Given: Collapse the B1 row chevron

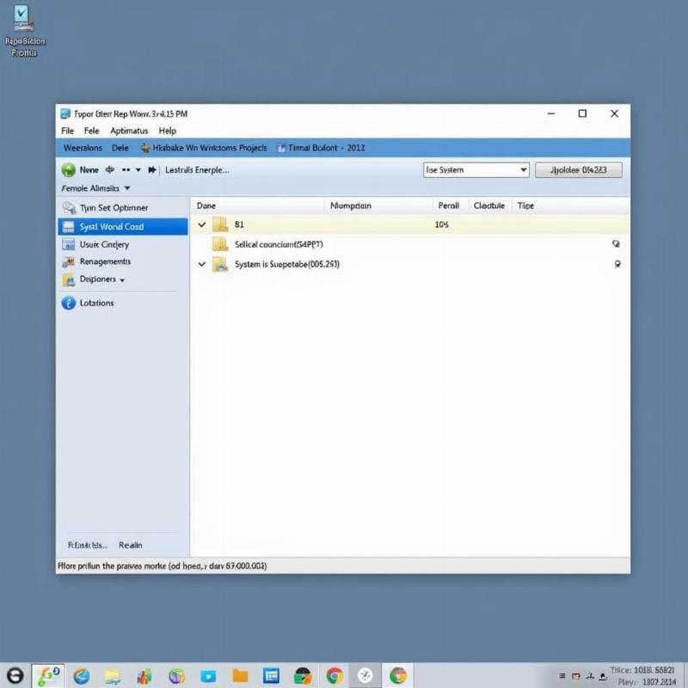Looking at the screenshot, I should pyautogui.click(x=202, y=224).
